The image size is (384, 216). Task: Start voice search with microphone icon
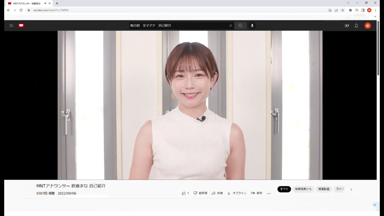coord(252,26)
